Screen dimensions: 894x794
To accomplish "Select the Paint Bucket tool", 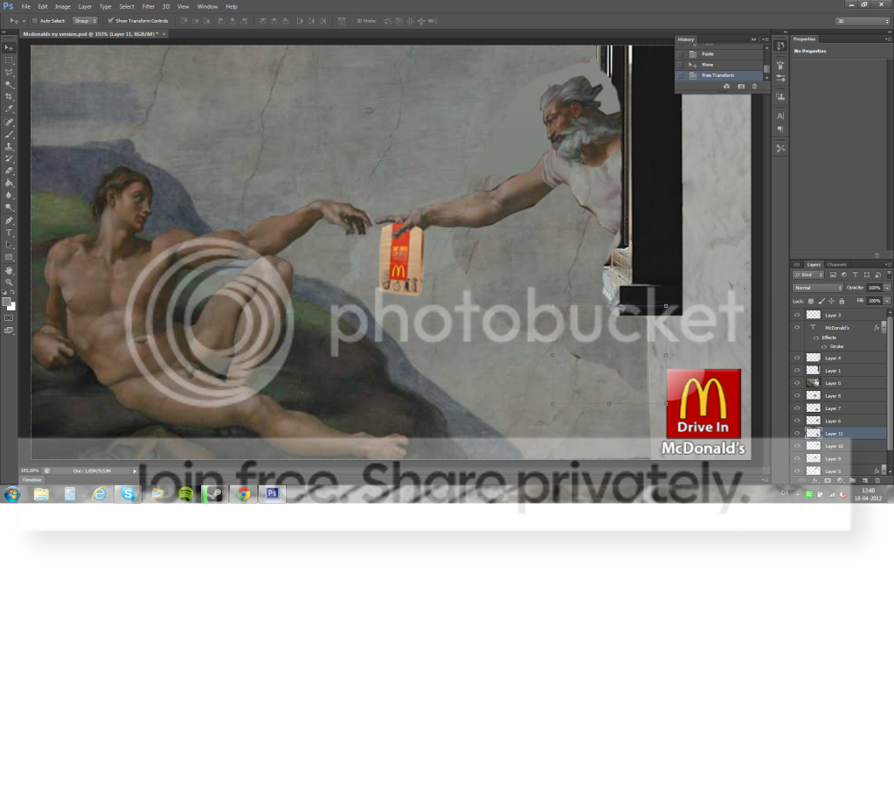I will point(9,183).
